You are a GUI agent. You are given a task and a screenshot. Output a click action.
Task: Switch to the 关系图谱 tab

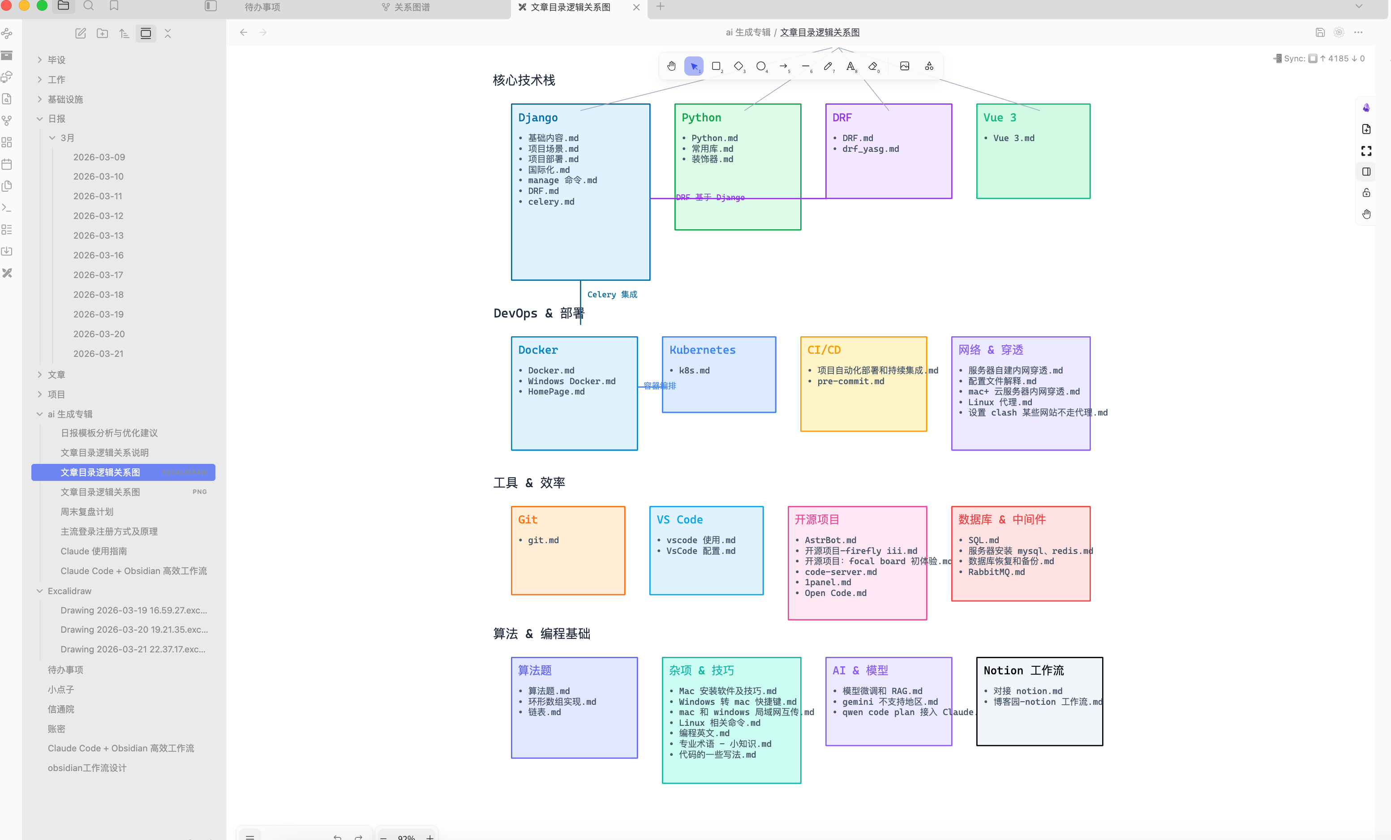(x=412, y=7)
